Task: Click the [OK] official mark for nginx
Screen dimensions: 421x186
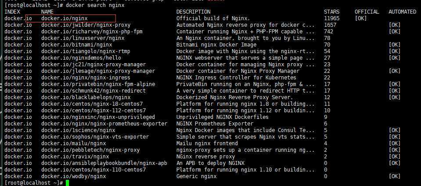Action: (x=360, y=18)
